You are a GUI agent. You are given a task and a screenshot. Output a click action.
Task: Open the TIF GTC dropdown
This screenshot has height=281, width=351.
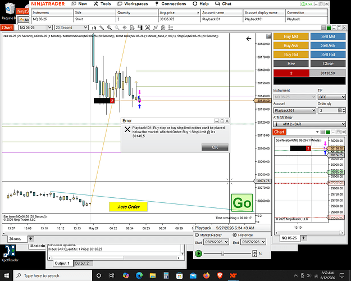[x=332, y=97]
